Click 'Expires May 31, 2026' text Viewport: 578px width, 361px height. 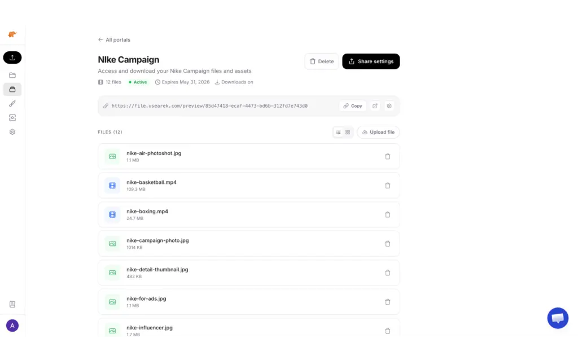click(x=182, y=82)
